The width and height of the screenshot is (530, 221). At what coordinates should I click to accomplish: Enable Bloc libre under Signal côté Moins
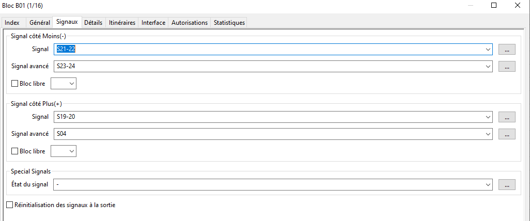coord(15,84)
